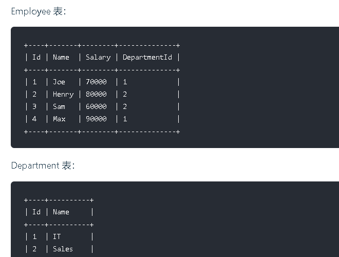Click the Sales department name
Image resolution: width=339 pixels, height=257 pixels.
point(63,249)
